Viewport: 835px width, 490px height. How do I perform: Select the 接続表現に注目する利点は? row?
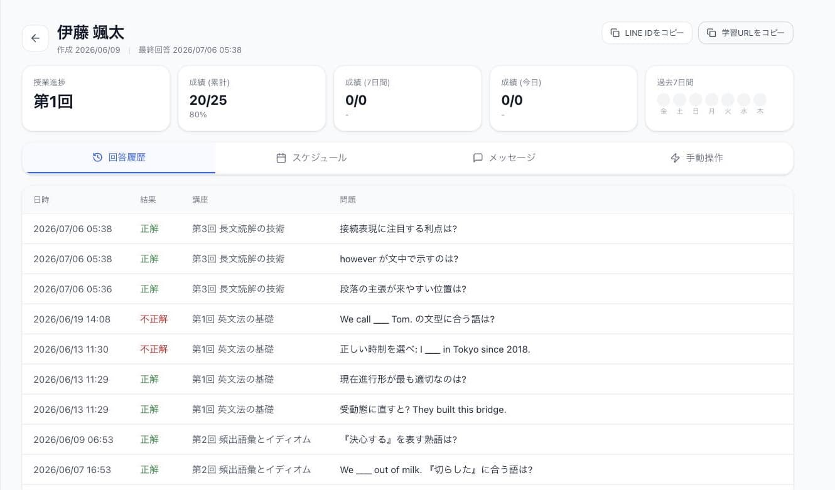[x=407, y=229]
